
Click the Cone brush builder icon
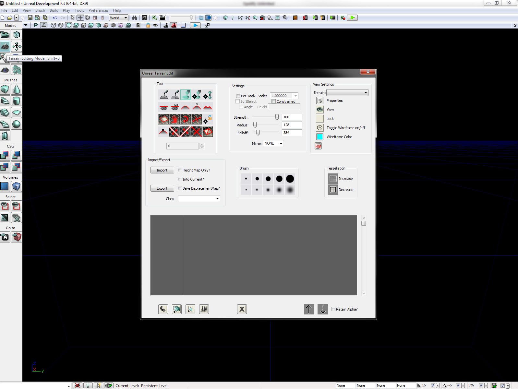(x=17, y=89)
